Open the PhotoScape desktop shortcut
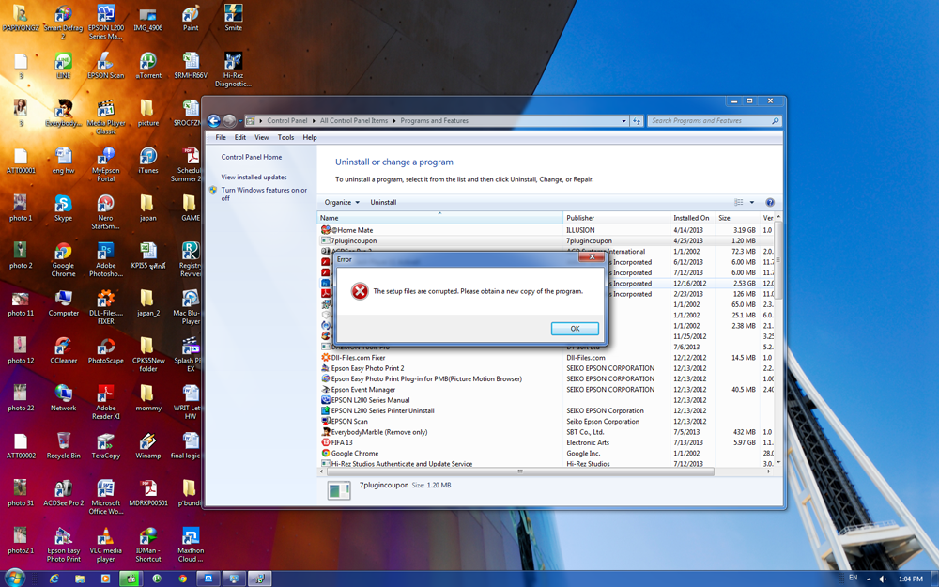This screenshot has height=587, width=939. (106, 350)
